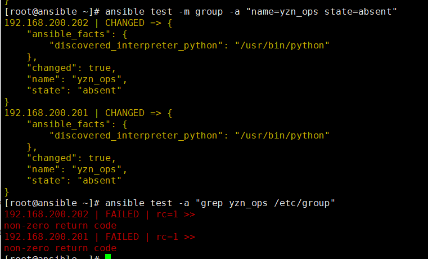Click the '[root@ansible ~]#' prompt before the grep command

(x=52, y=203)
